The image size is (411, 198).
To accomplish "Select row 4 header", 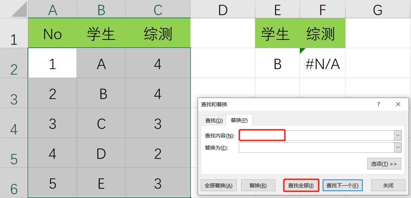I will click(x=14, y=123).
